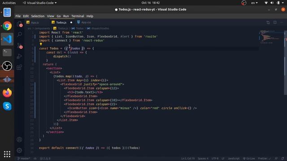Image resolution: width=287 pixels, height=161 pixels.
Task: Change the JavaScript language mode
Action: tap(234, 158)
